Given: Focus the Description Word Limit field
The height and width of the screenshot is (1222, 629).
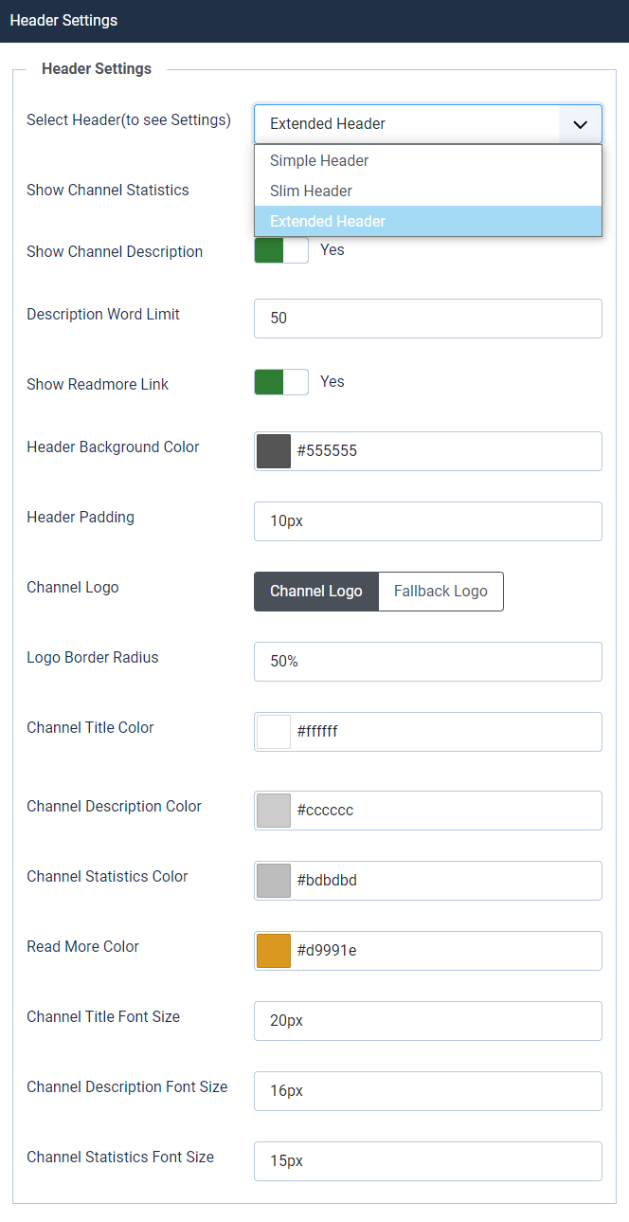Looking at the screenshot, I should tap(427, 319).
